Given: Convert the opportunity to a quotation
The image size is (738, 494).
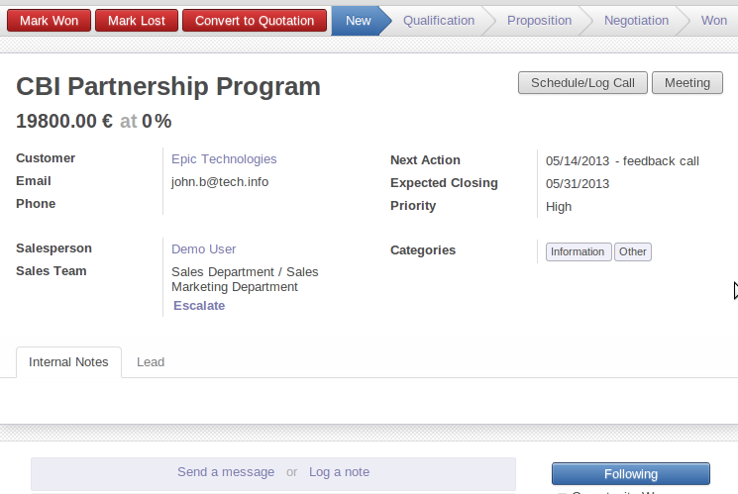Looking at the screenshot, I should 255,21.
